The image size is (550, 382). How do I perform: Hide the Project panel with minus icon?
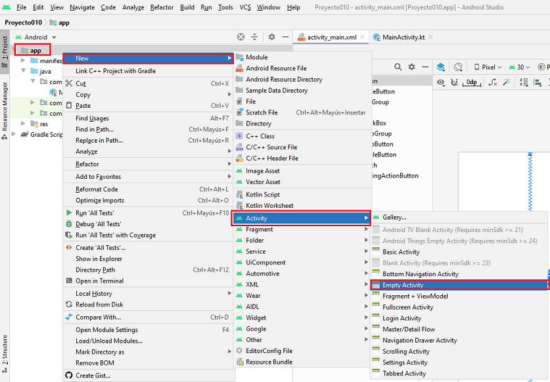286,37
